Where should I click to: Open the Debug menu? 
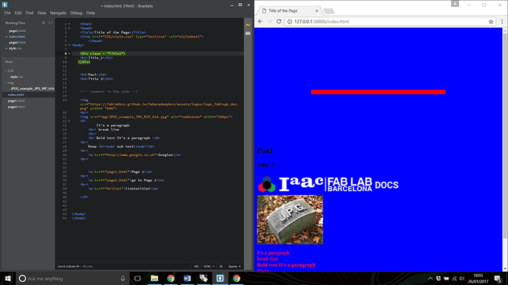(x=76, y=13)
